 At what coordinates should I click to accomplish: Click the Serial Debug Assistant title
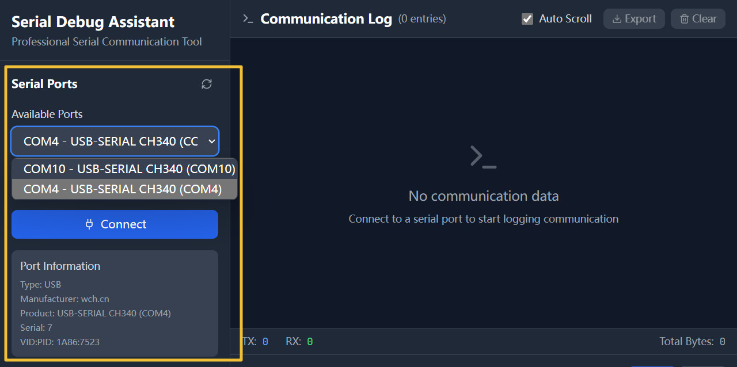coord(93,22)
